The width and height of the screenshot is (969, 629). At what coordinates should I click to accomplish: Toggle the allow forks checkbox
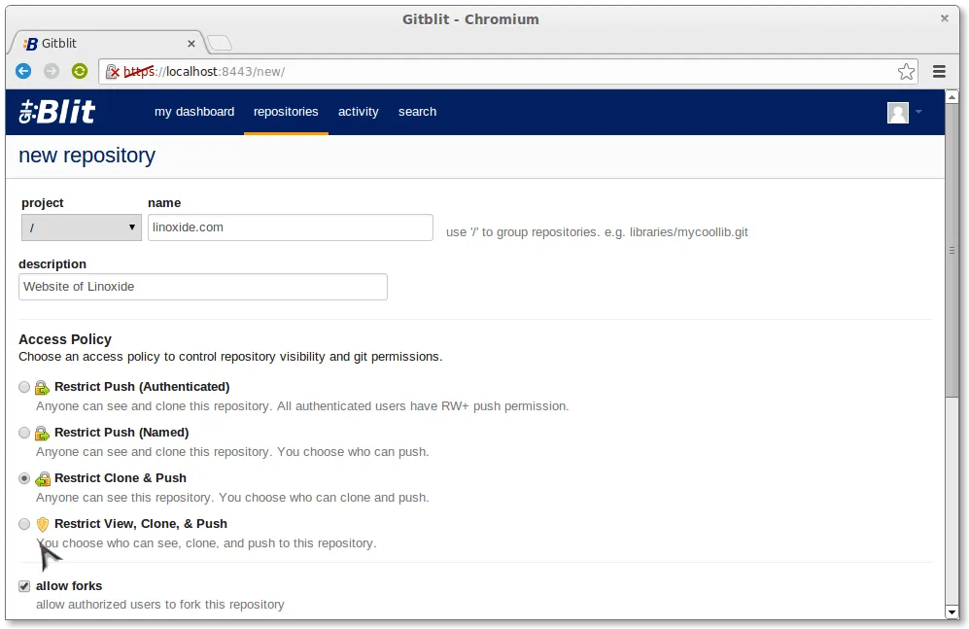(x=24, y=586)
